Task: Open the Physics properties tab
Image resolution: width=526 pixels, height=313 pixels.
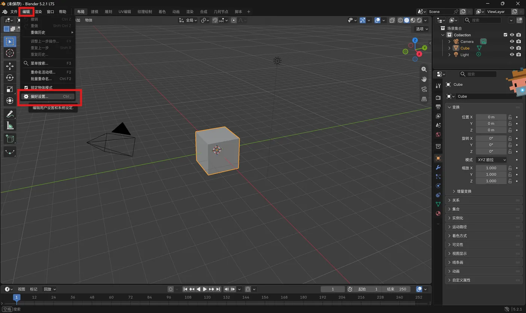Action: click(438, 186)
